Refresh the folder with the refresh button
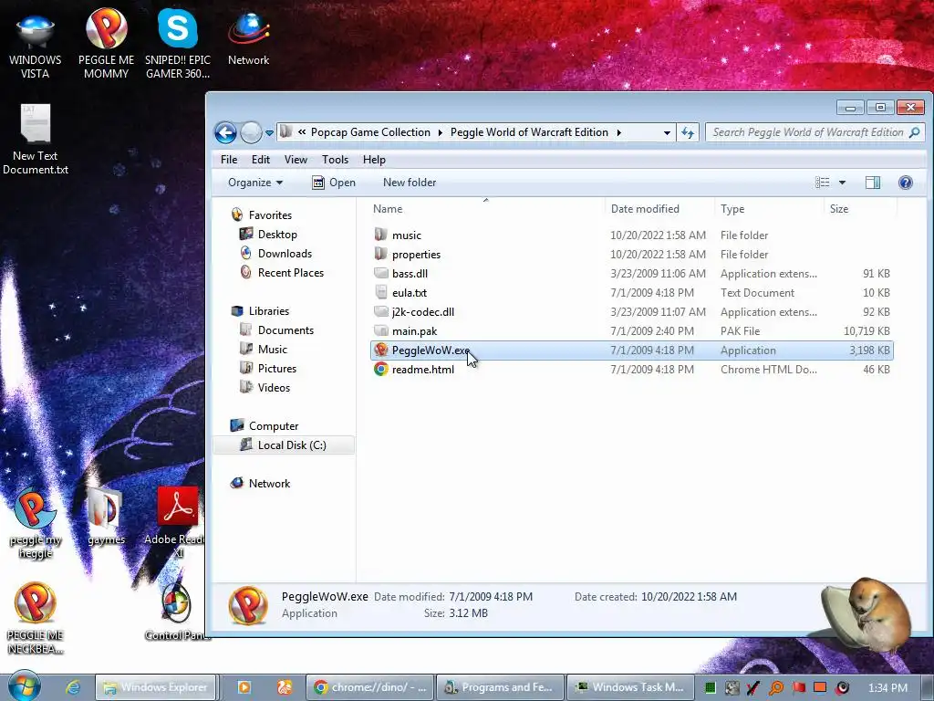934x701 pixels. tap(688, 132)
